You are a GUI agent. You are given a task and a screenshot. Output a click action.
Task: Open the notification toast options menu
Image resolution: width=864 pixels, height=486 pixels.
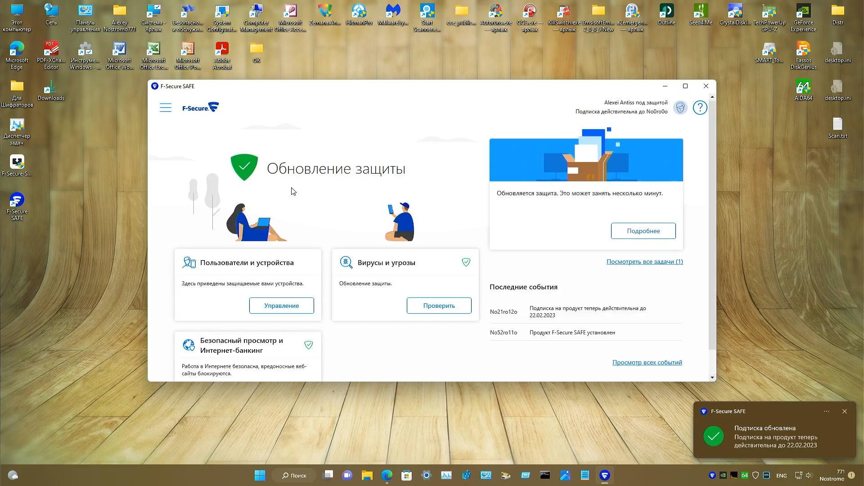(x=826, y=411)
